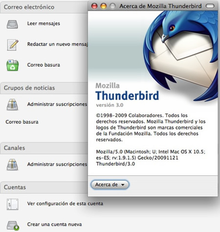
Task: Click the Grupos de noticias subscriptions cabinet icon
Action: click(12, 104)
